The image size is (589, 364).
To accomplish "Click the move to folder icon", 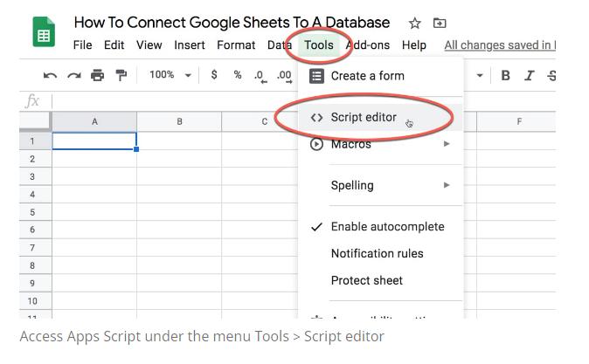I will 440,24.
